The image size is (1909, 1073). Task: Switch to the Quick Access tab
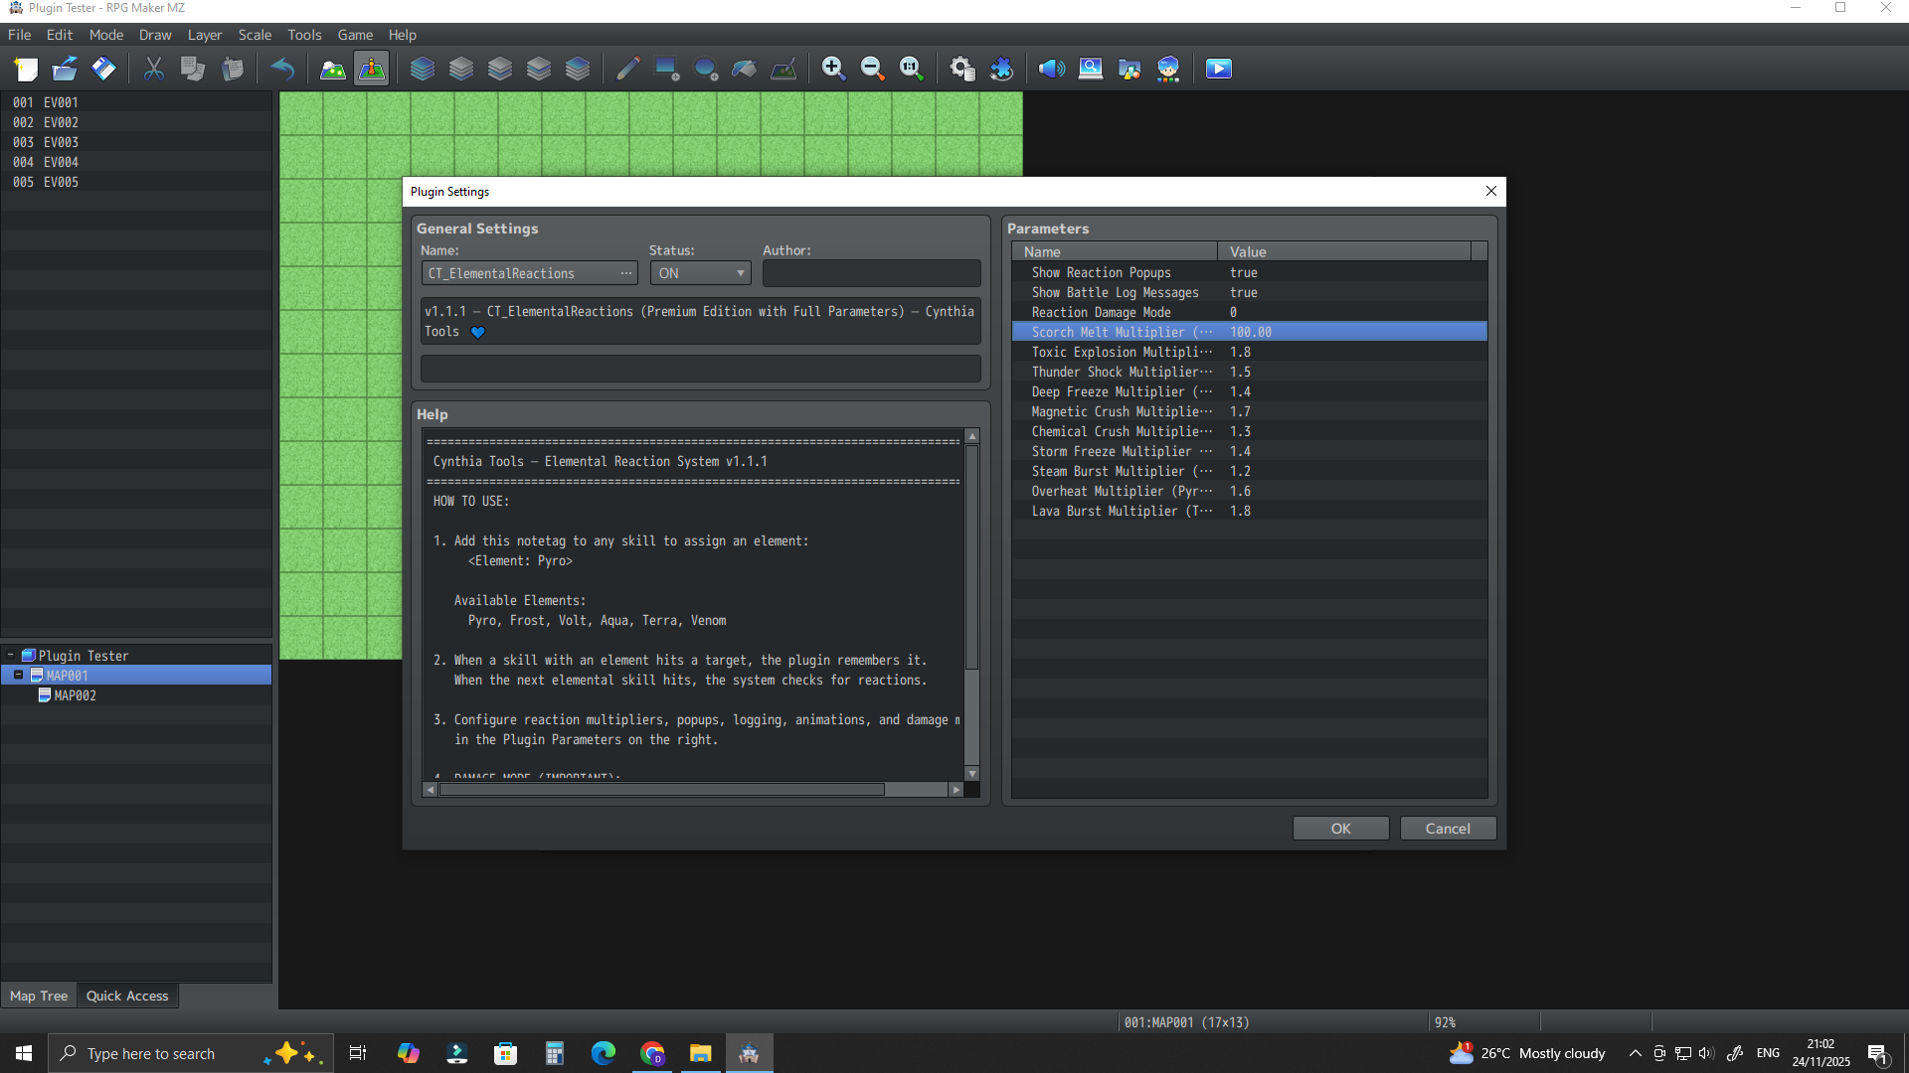[x=127, y=996]
